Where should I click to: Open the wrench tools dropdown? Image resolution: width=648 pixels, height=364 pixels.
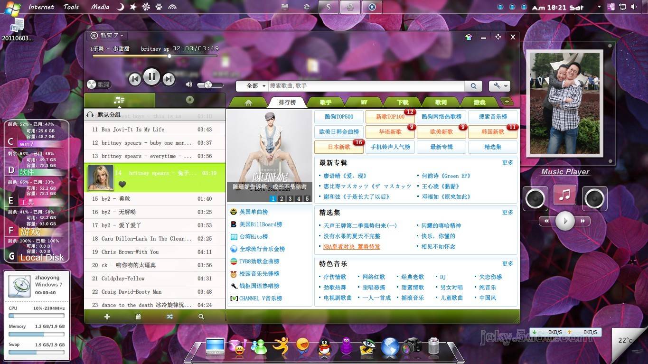coord(499,86)
